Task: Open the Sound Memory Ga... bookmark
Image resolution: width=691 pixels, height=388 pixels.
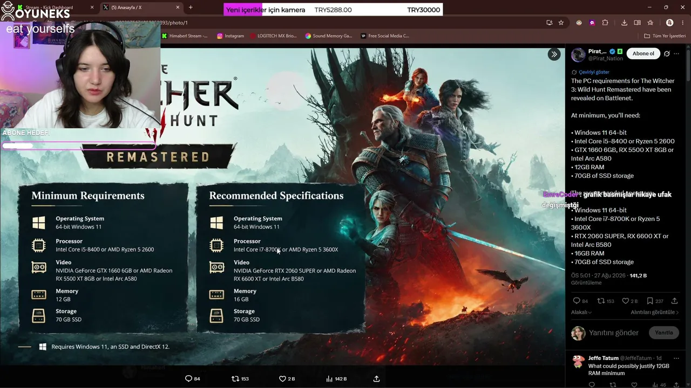Action: point(329,36)
